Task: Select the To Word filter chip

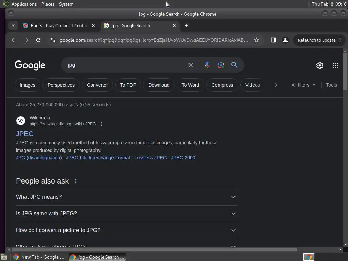Action: point(190,85)
